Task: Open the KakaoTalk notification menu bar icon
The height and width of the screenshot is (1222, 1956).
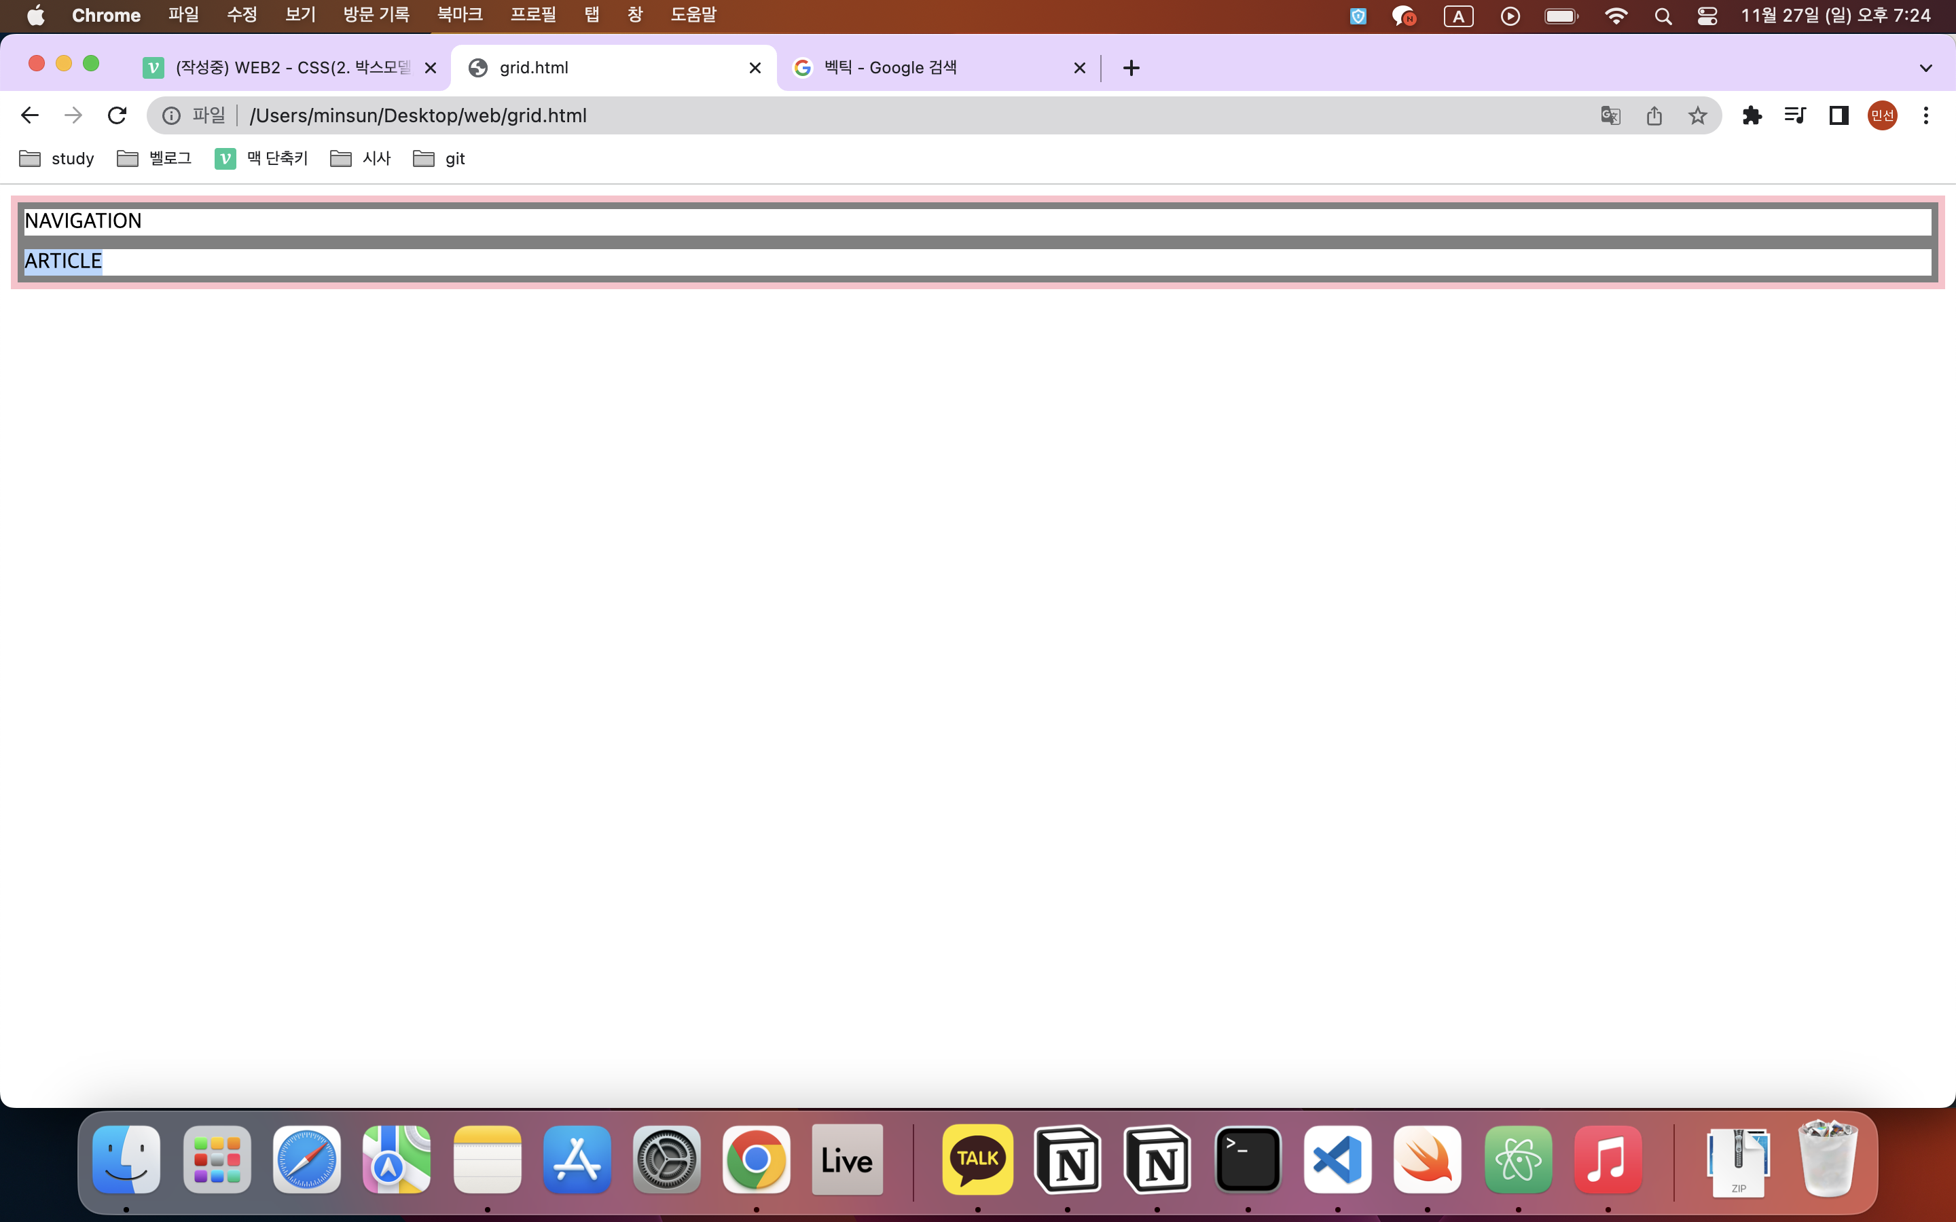Action: pos(1404,16)
